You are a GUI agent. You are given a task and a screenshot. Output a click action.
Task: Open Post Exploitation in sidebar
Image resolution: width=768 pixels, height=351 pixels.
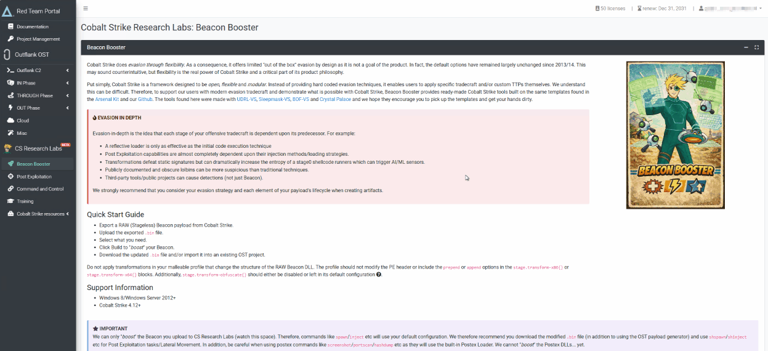point(34,177)
